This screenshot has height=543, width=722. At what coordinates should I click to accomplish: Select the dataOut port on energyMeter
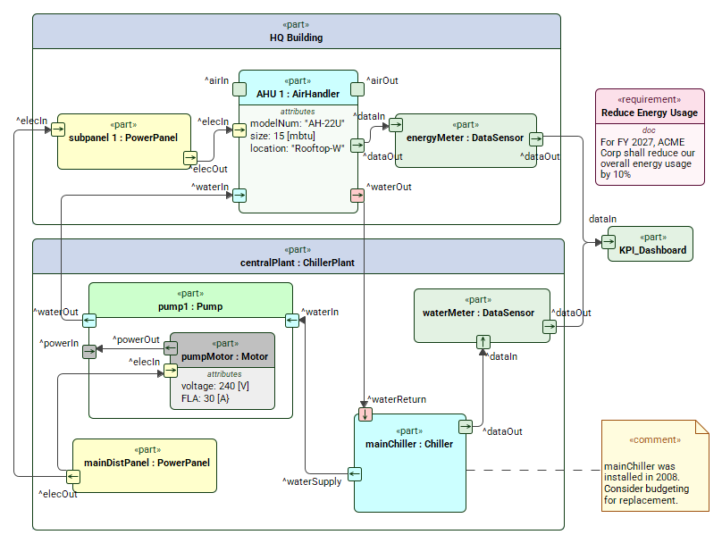(536, 139)
